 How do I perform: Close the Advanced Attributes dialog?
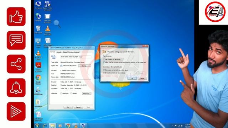(x=145, y=46)
